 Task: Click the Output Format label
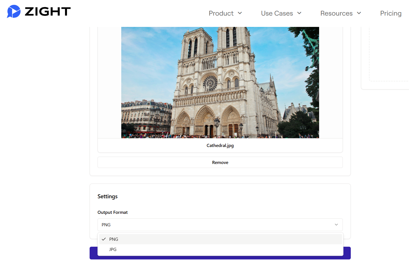pos(112,212)
